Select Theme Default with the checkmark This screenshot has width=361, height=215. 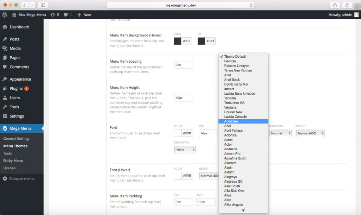pos(235,56)
